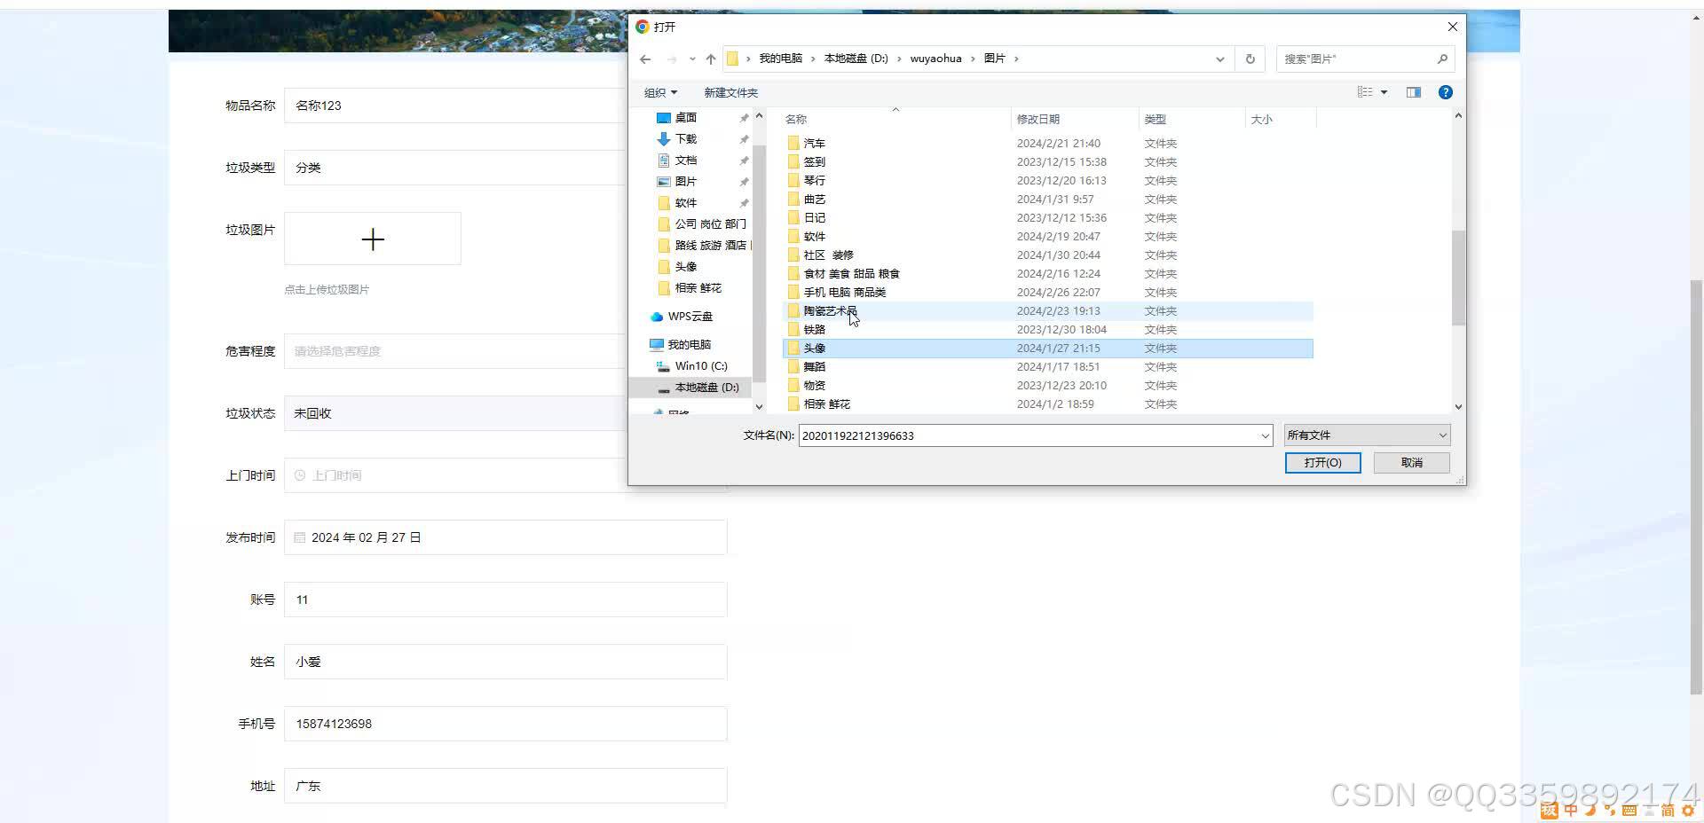This screenshot has width=1704, height=823.
Task: Click the input method settings tray icon
Action: coord(1688,810)
